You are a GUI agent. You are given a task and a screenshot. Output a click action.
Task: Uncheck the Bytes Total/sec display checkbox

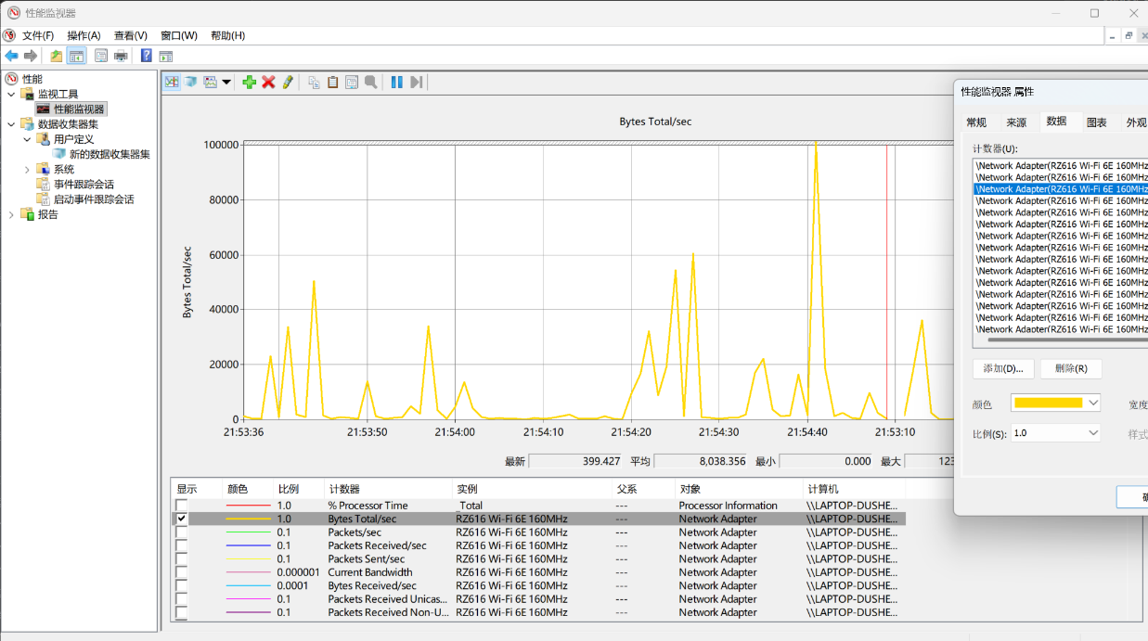[x=182, y=519]
